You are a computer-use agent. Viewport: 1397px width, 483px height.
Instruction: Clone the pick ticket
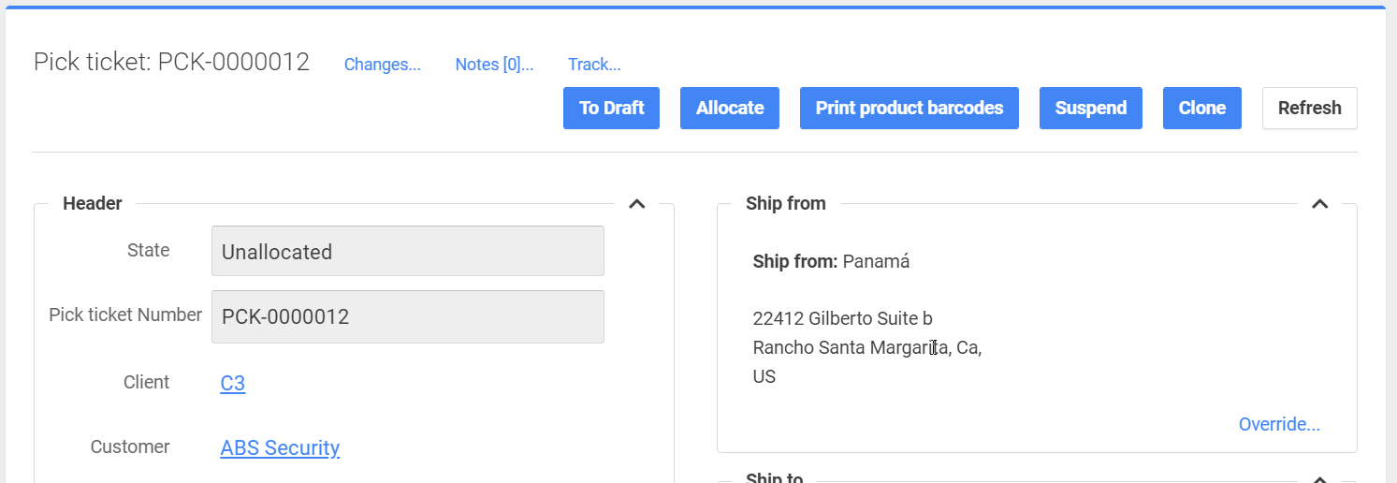[1201, 109]
